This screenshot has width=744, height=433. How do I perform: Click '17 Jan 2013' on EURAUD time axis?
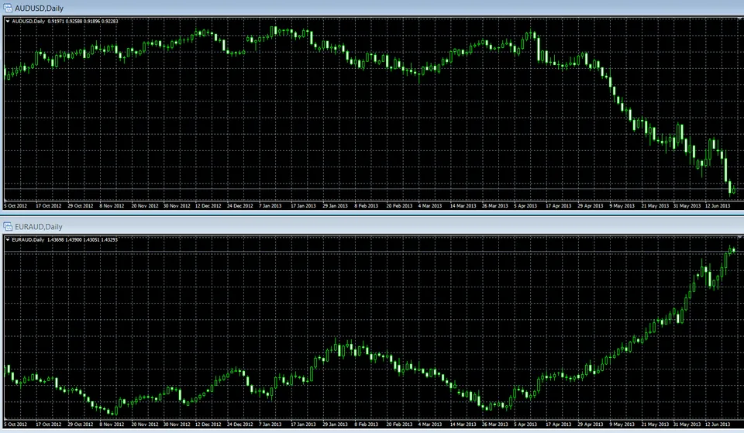(x=303, y=424)
